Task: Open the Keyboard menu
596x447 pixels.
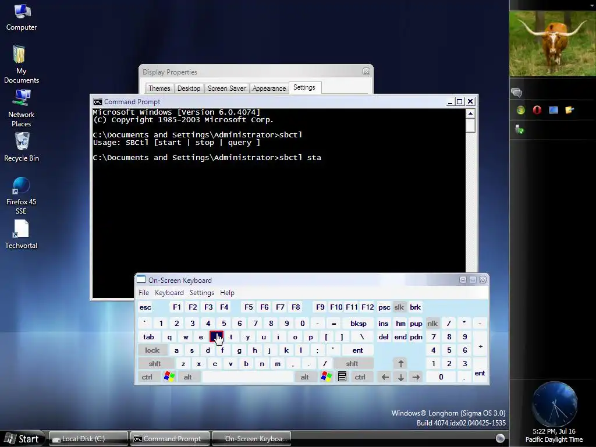Action: click(169, 293)
